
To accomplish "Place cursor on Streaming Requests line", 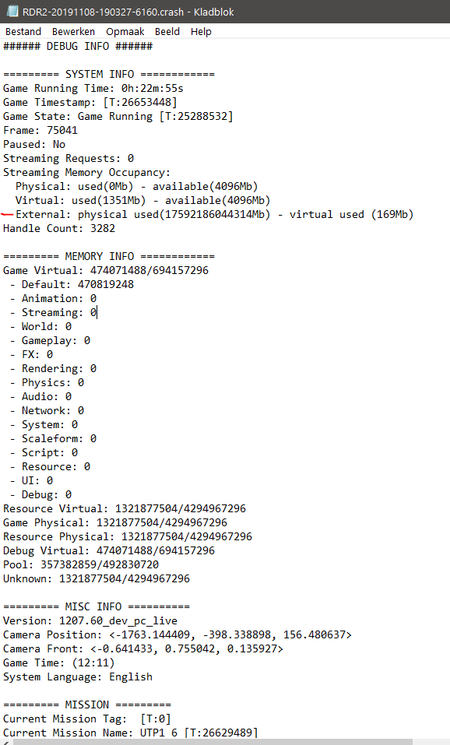I will 69,158.
